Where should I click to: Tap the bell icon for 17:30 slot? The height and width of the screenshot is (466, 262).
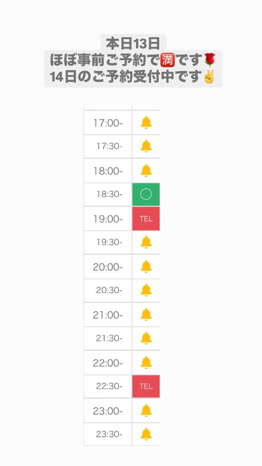point(146,146)
